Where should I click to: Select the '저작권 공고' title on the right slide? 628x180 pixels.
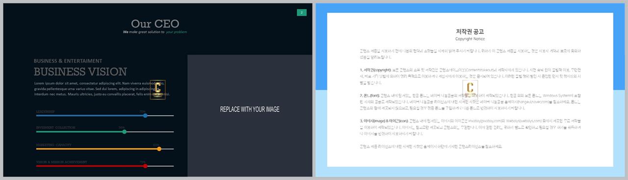point(470,31)
